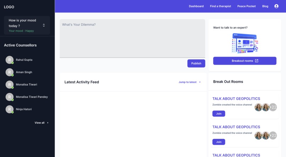Open the user profile account icon
Image resolution: width=286 pixels, height=157 pixels.
(276, 6)
